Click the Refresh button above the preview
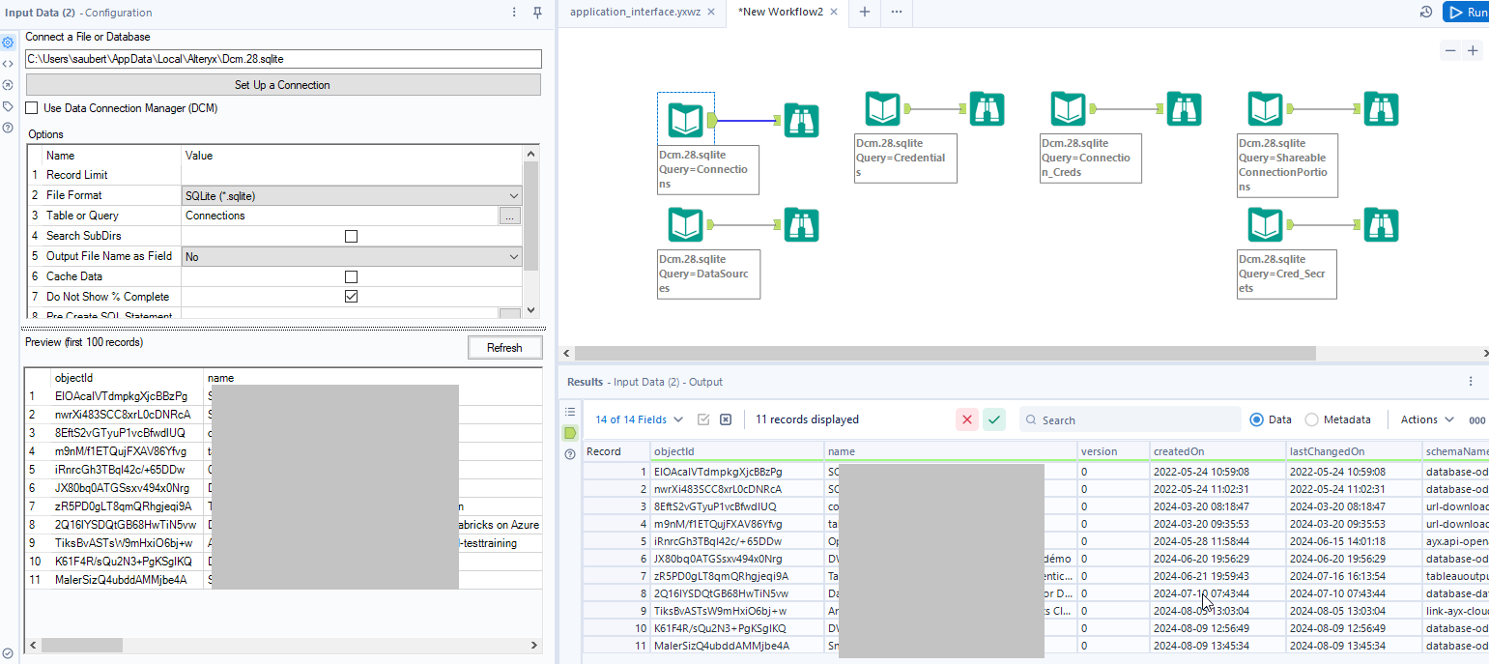Viewport: 1489px width, 664px height. (x=504, y=347)
